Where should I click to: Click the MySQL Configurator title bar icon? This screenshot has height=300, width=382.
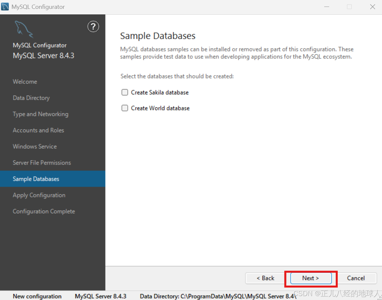coord(5,7)
